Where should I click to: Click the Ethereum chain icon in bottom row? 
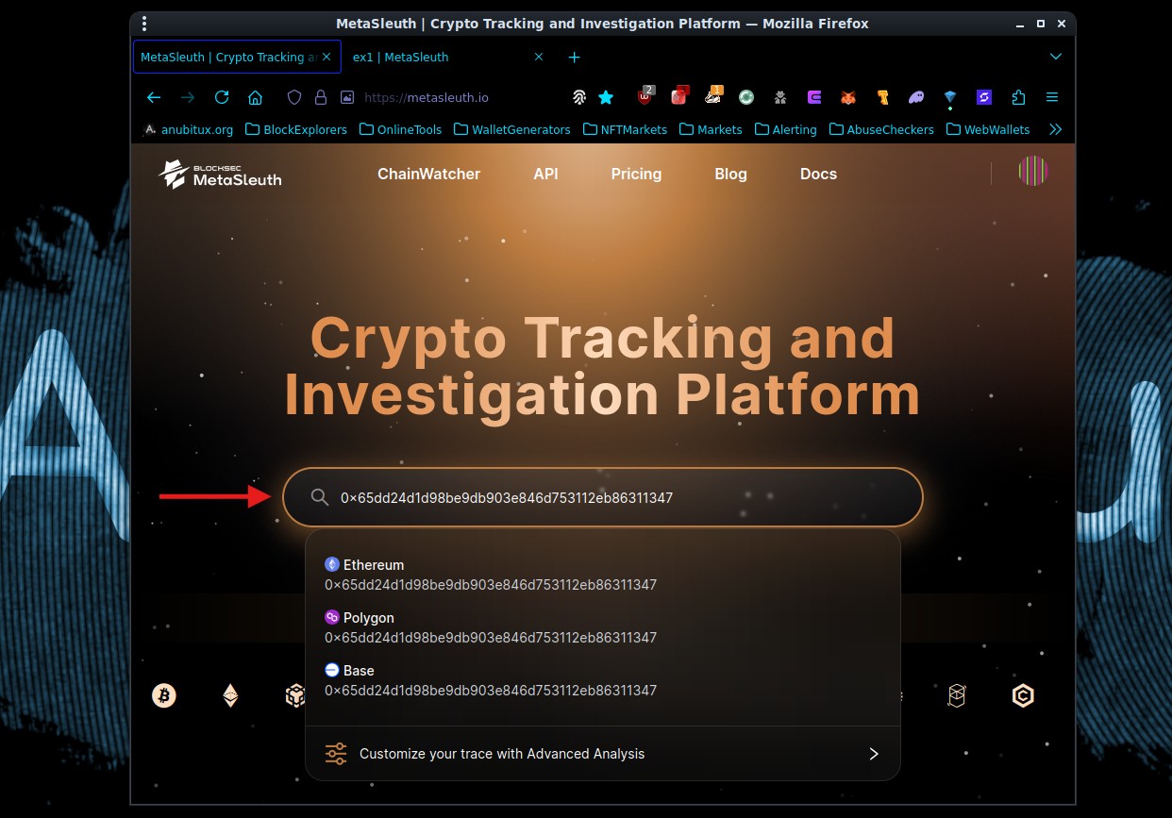[x=230, y=696]
